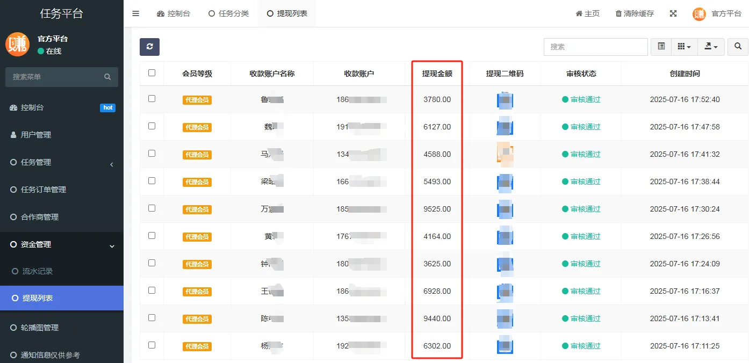
Task: Click the 主页 home link
Action: (x=587, y=13)
